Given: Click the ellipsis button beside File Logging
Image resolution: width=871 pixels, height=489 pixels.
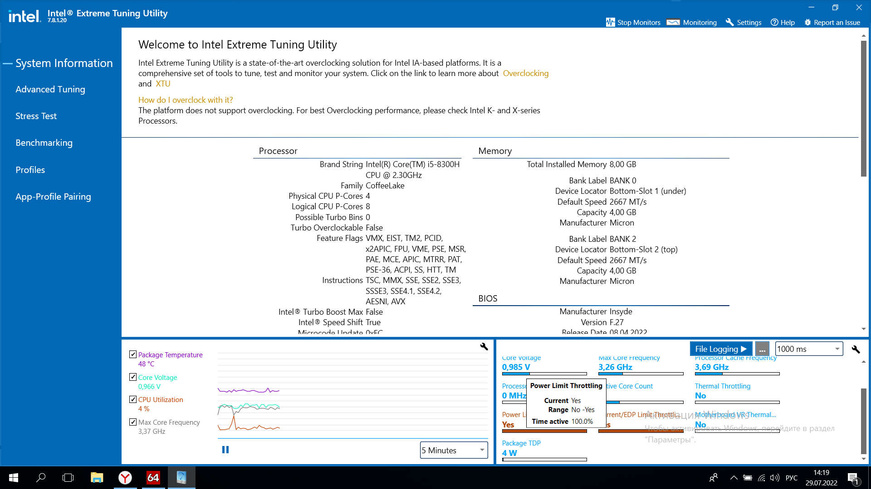Looking at the screenshot, I should click(762, 349).
